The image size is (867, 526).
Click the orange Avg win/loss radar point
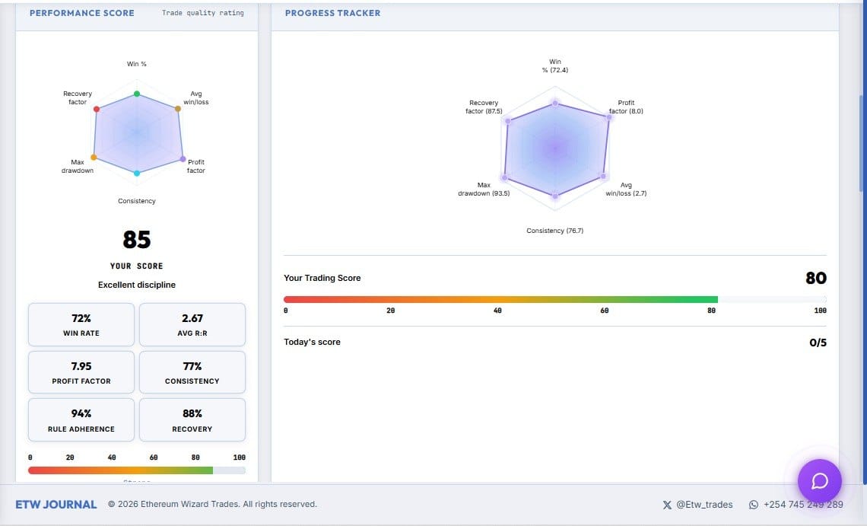coord(177,109)
